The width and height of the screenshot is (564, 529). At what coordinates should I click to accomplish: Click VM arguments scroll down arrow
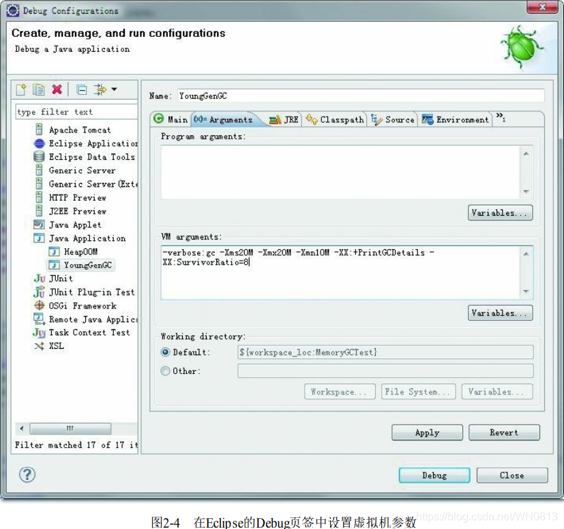[526, 291]
